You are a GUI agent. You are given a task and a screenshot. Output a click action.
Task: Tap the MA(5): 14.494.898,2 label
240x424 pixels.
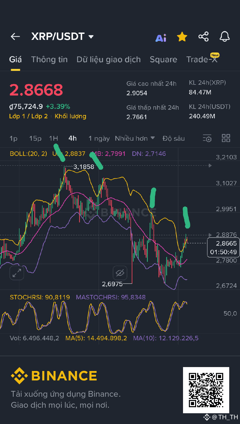pos(96,338)
